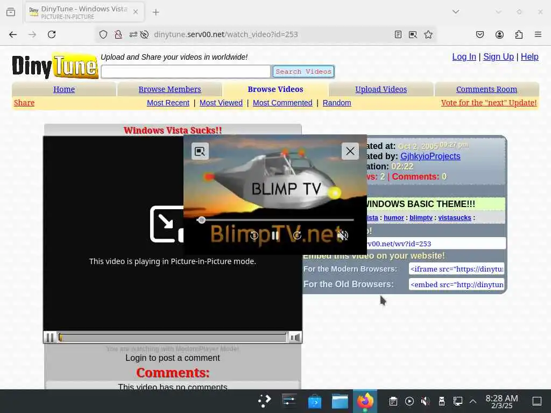551x413 pixels.
Task: Open the blimptv tag link
Action: pos(421,218)
